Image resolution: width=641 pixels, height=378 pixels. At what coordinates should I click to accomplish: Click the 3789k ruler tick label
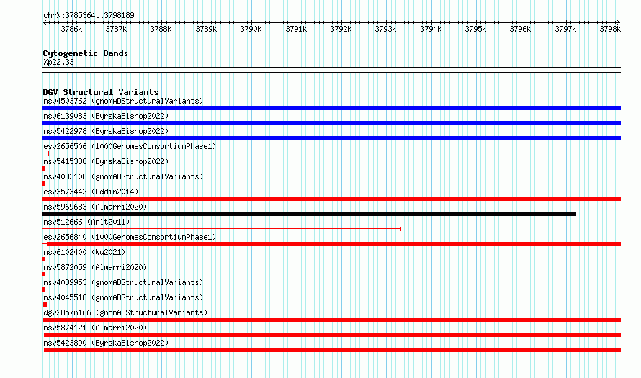tap(206, 29)
